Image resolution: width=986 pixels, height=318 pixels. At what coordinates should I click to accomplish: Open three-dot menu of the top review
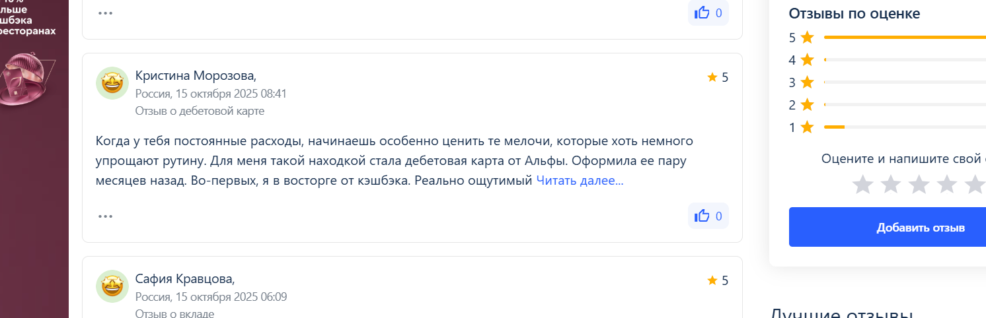click(105, 13)
